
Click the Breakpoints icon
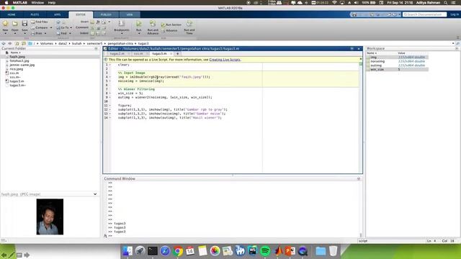(122, 24)
